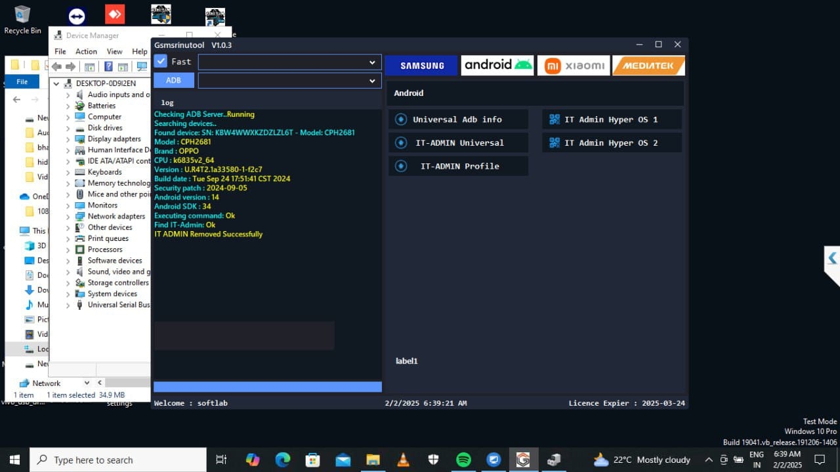
Task: Choose the IT-ADMIN Profile option
Action: coord(459,166)
